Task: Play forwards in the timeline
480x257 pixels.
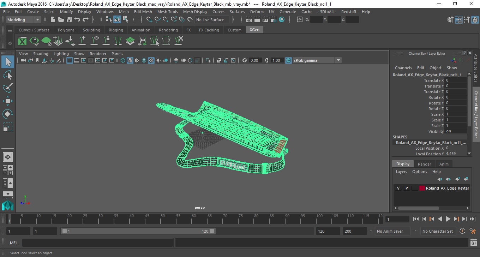Action: click(x=448, y=219)
